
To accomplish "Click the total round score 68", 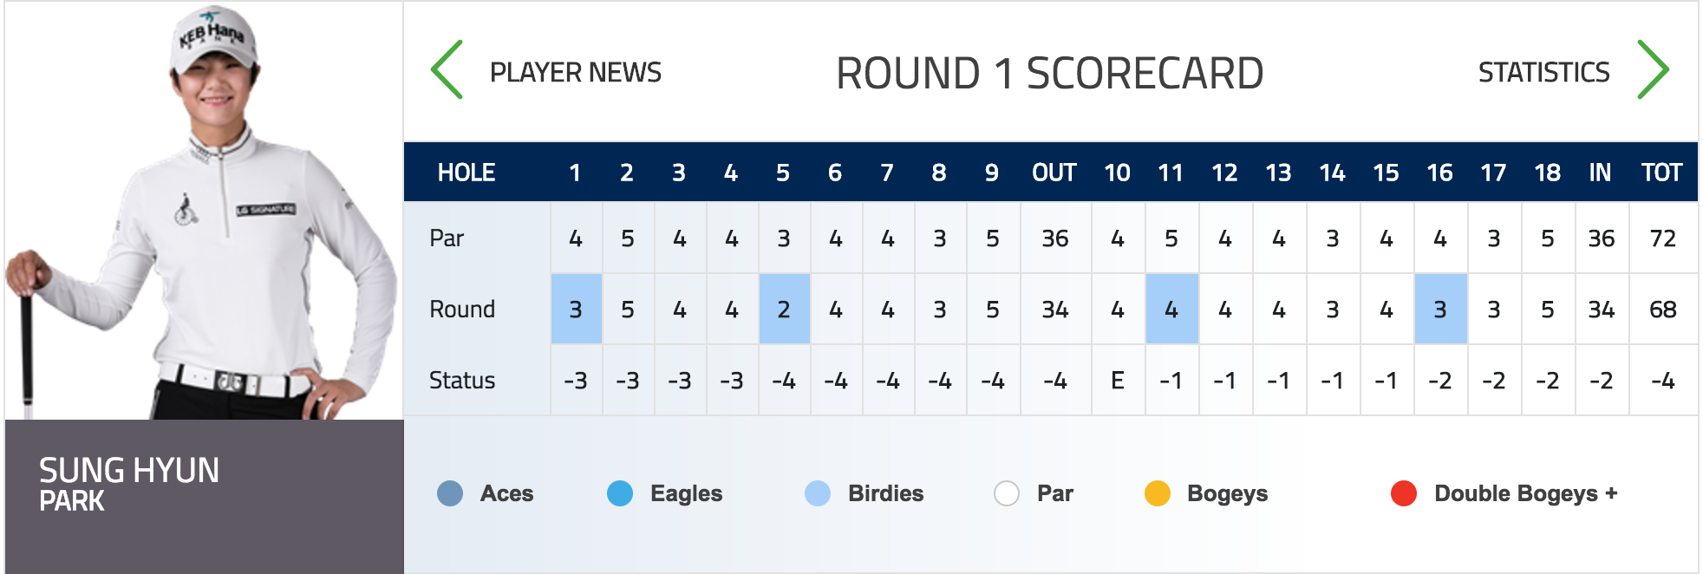I will coord(1662,310).
